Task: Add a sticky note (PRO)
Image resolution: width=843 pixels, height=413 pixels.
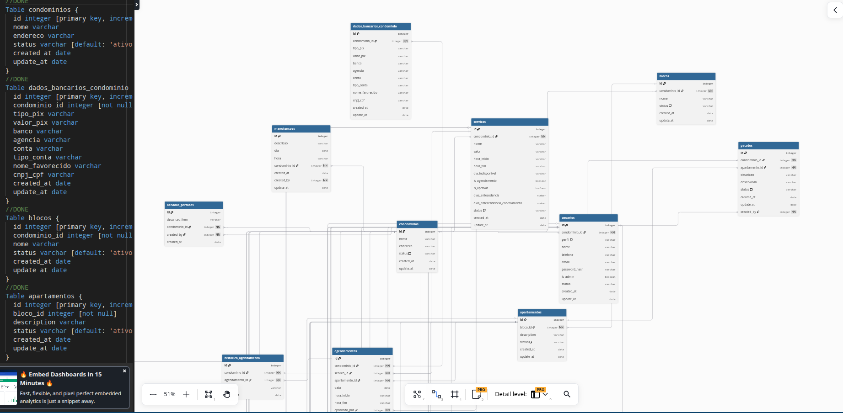Action: [477, 394]
